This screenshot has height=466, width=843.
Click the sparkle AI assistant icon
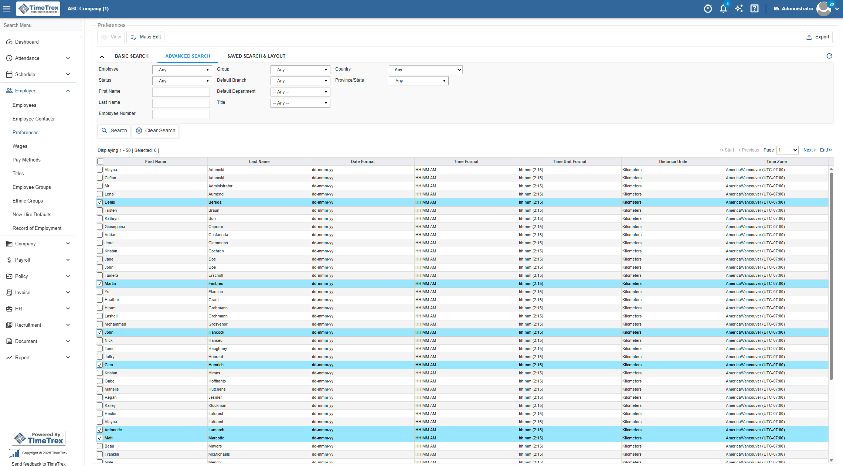point(739,8)
